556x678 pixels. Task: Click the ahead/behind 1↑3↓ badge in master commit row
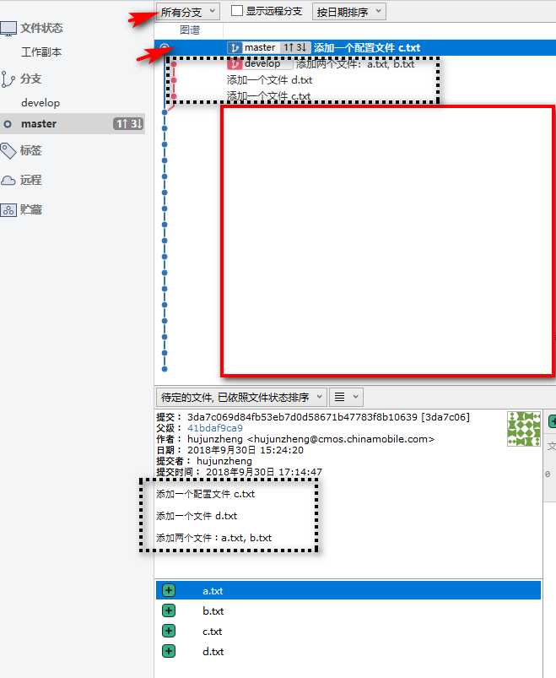coord(295,47)
